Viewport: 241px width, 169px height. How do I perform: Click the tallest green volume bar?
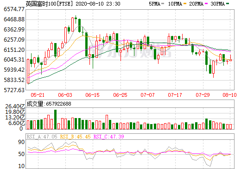[x=55, y=119]
